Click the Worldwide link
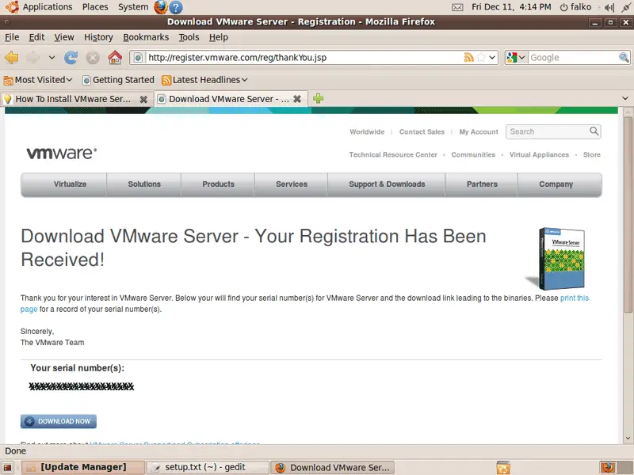This screenshot has width=634, height=475. click(x=367, y=131)
